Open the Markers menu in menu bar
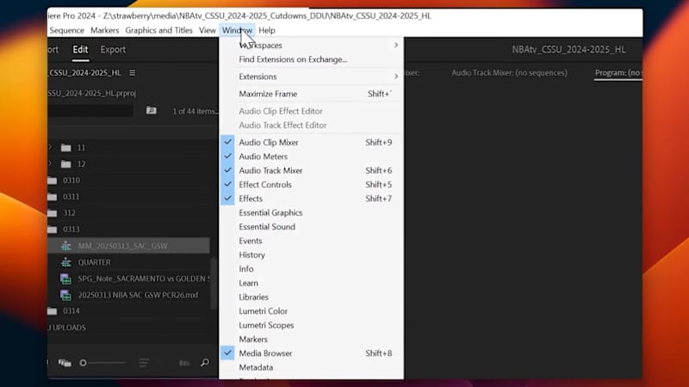Image resolution: width=689 pixels, height=387 pixels. (x=104, y=30)
